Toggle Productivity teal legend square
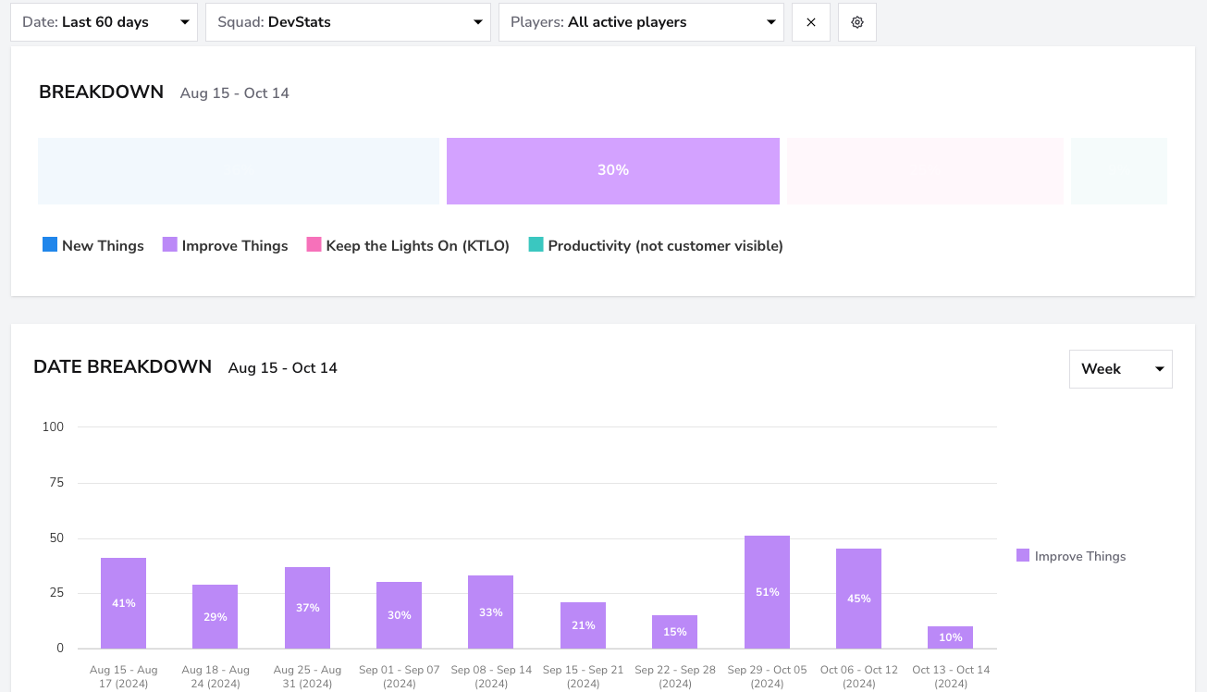1207x692 pixels. pos(536,245)
